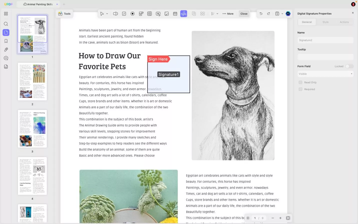This screenshot has width=358, height=224.
Task: Select page 2 thumbnail
Action: (x=32, y=82)
